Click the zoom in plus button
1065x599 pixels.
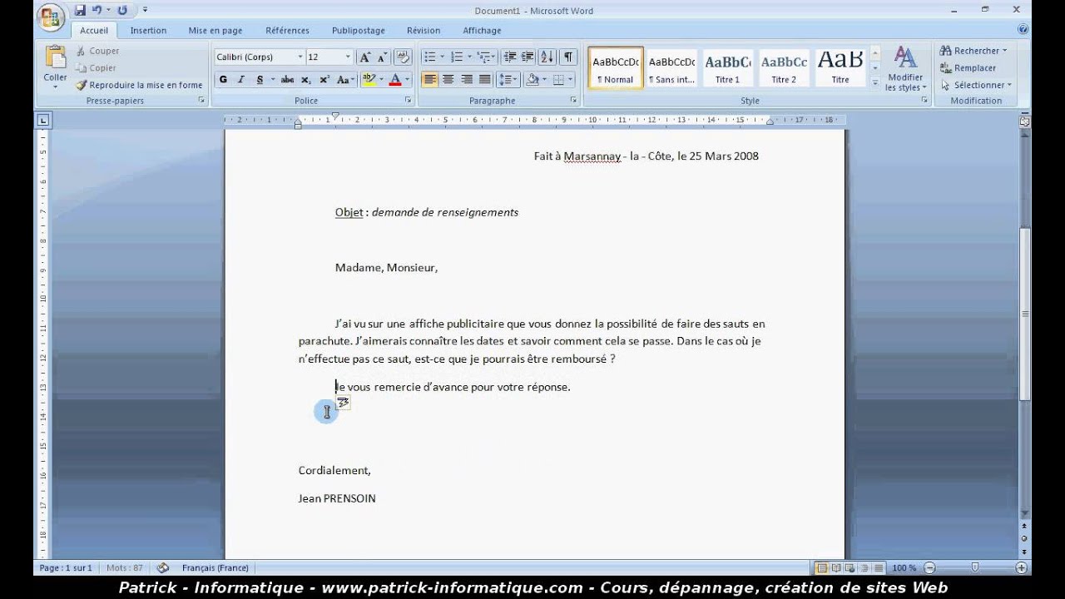(1021, 568)
